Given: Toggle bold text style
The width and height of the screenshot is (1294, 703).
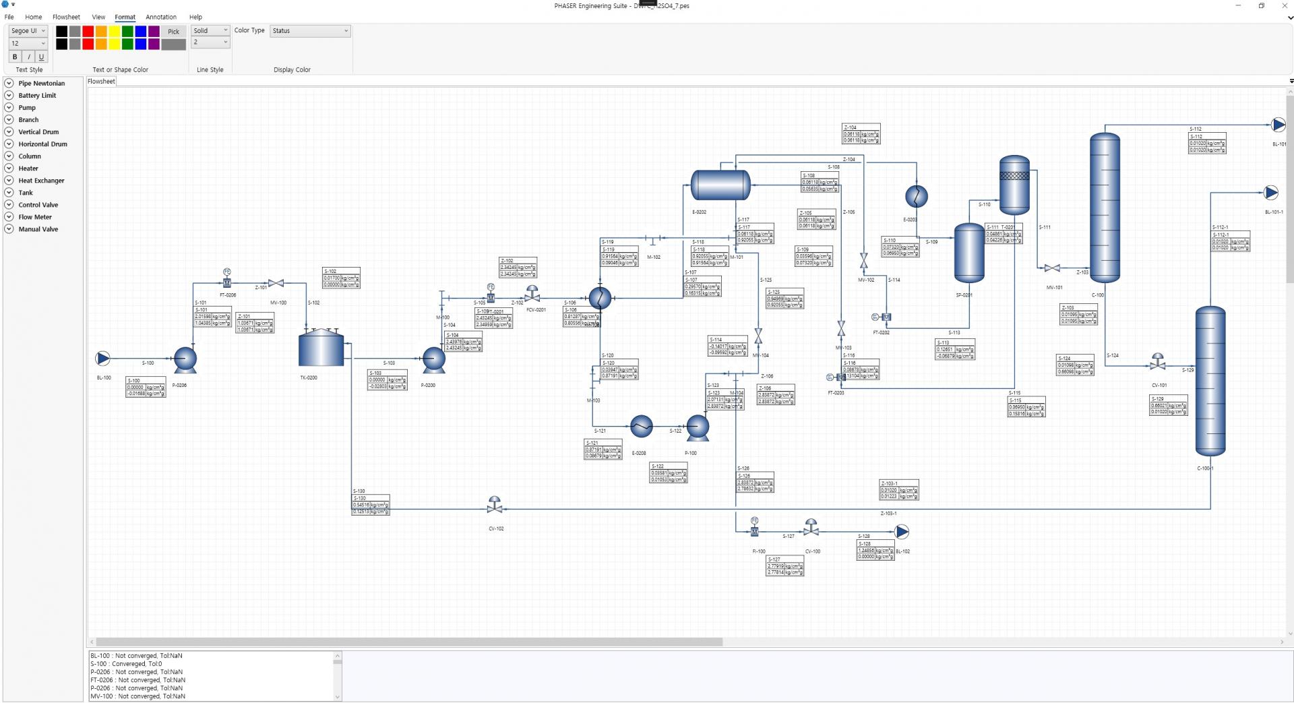Looking at the screenshot, I should (x=15, y=57).
